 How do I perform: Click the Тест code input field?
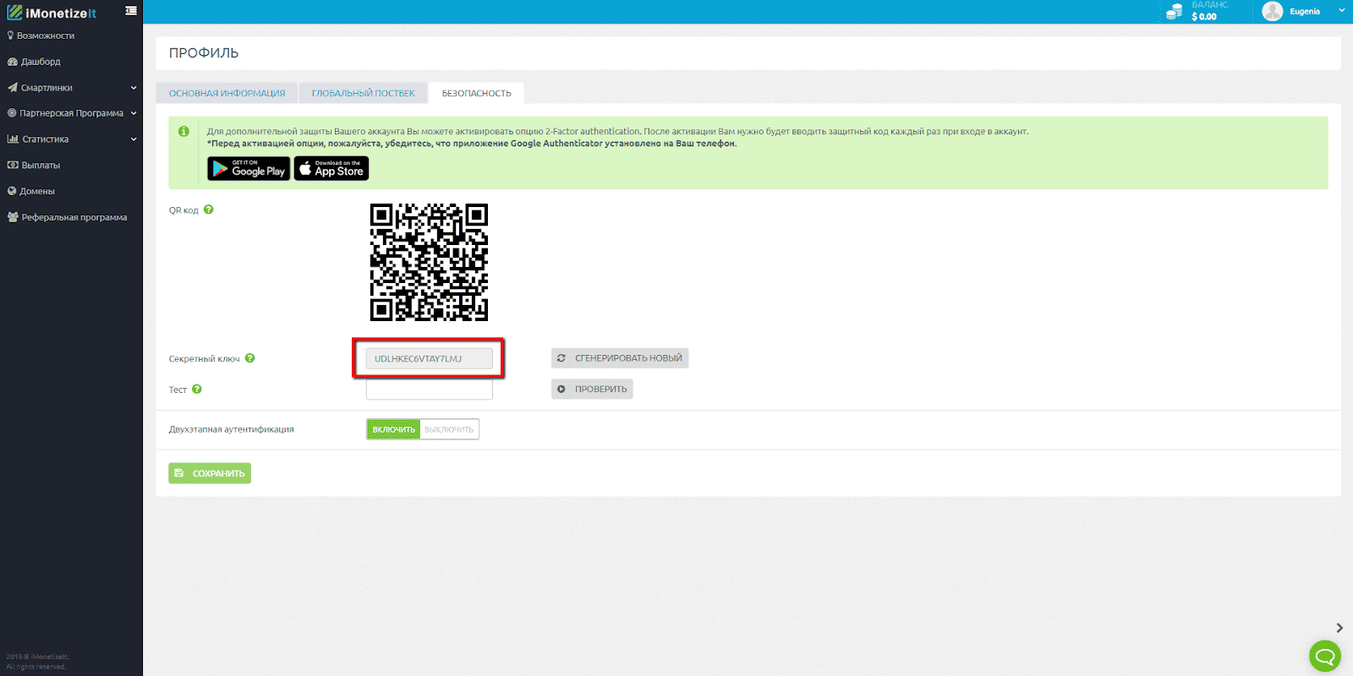429,390
